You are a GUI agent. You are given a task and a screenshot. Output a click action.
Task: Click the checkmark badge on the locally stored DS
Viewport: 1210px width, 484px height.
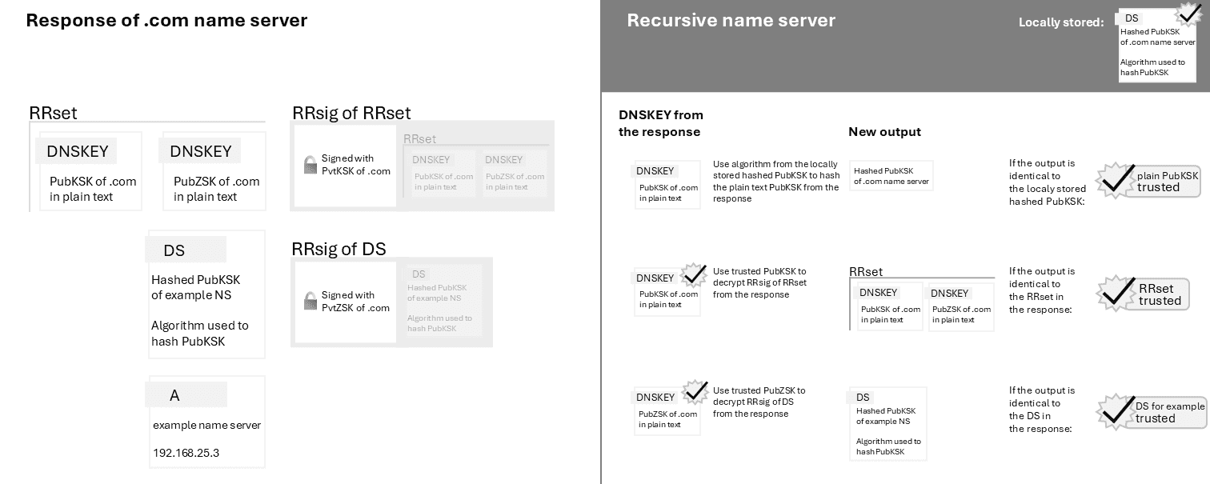pyautogui.click(x=1190, y=14)
